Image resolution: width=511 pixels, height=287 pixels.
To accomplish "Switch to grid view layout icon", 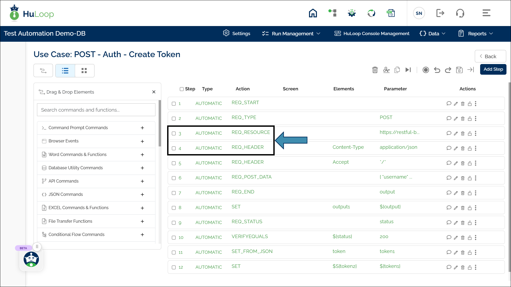I will pos(84,71).
